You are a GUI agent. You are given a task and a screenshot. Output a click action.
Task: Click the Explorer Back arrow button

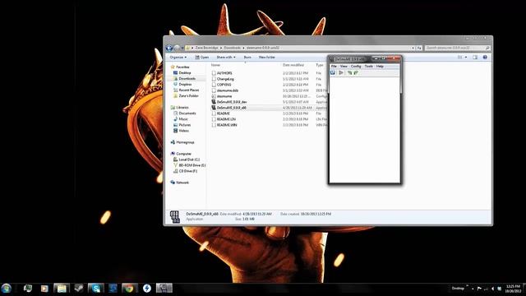169,48
